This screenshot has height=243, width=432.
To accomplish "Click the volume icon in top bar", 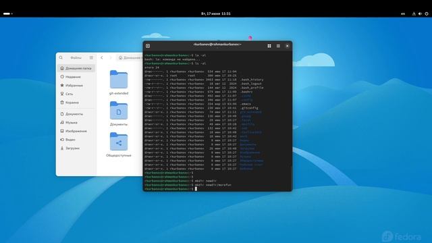I will click(420, 13).
